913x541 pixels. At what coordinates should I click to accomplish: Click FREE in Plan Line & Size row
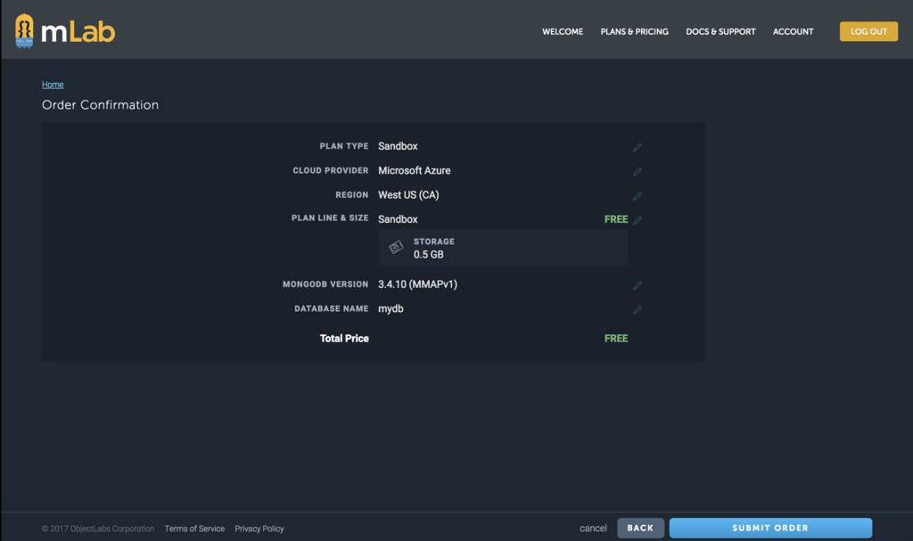point(616,219)
